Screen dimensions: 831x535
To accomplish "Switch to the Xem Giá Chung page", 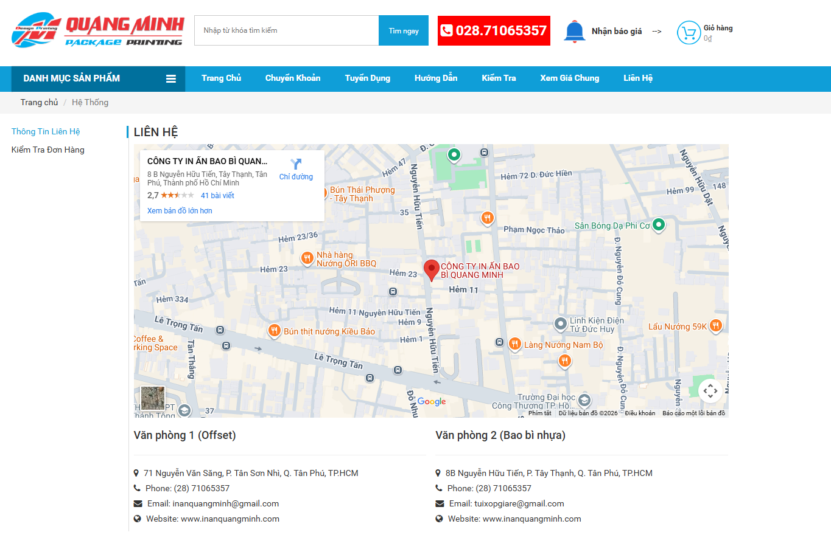I will tap(569, 78).
